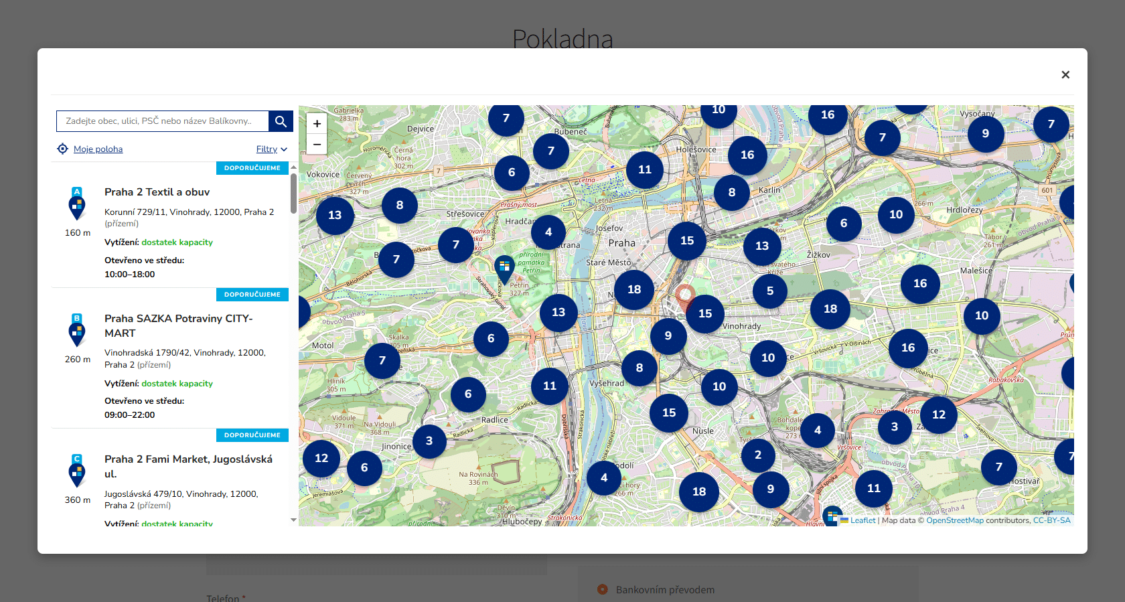Click the list scroll up arrow

293,167
